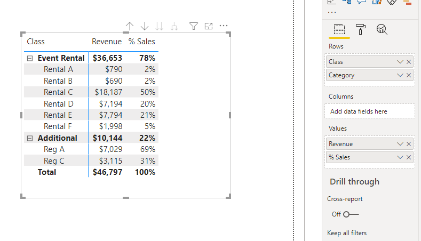Click the Drill up arrow icon
Viewport: 421px width, 241px height.
tap(130, 26)
